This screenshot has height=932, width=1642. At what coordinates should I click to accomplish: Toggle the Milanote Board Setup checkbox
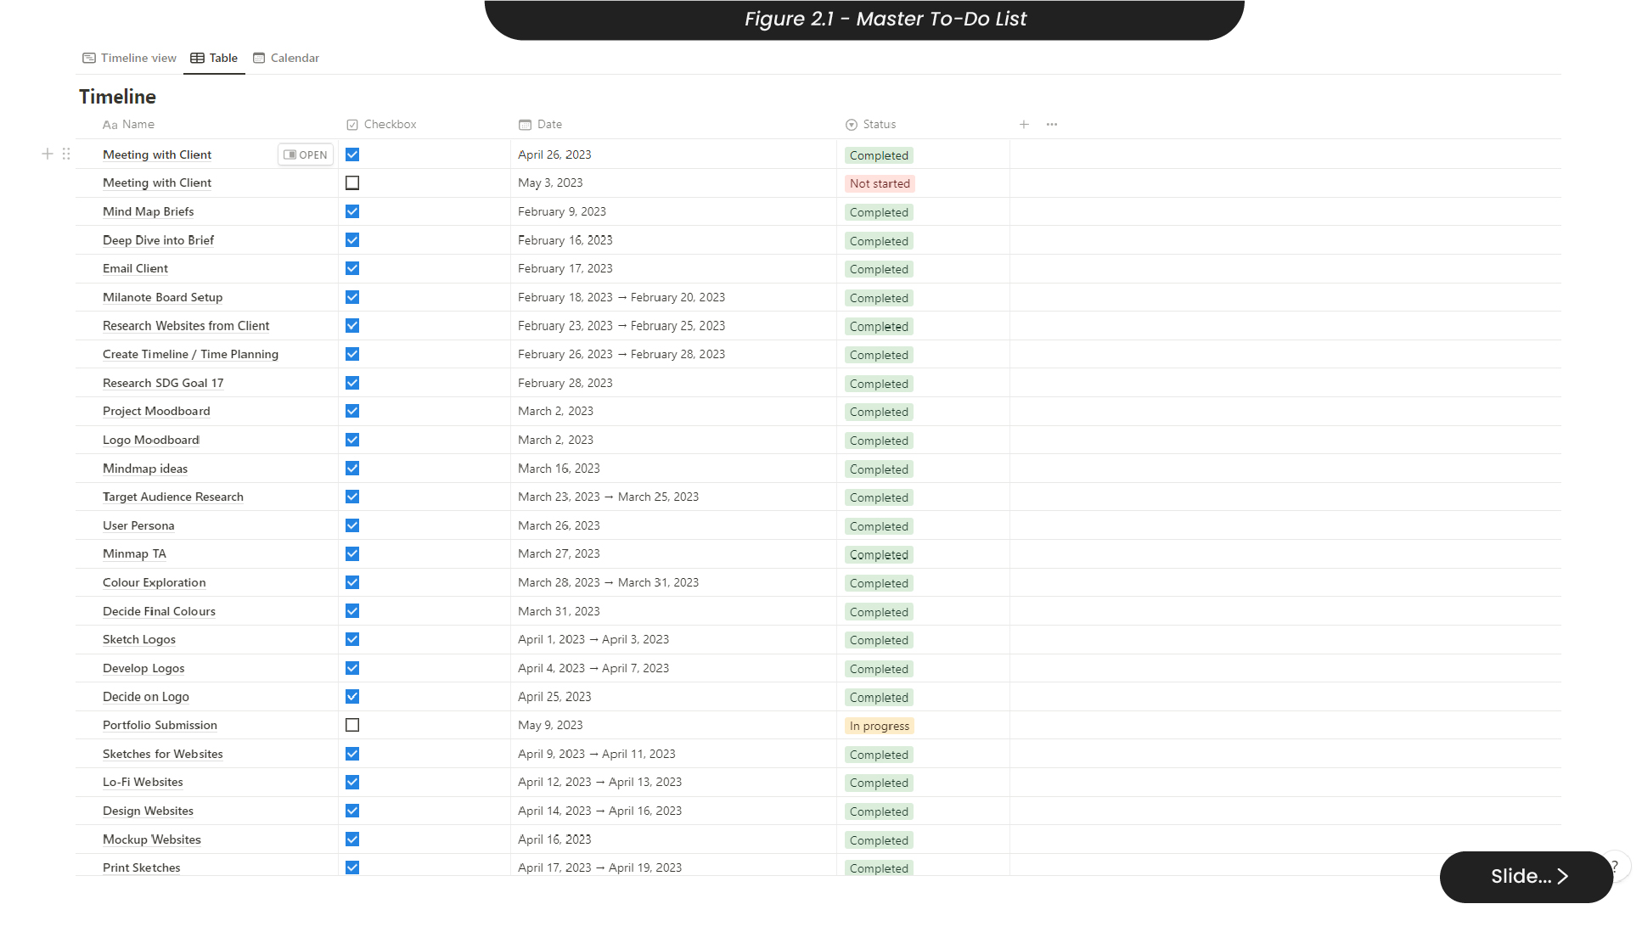point(352,297)
